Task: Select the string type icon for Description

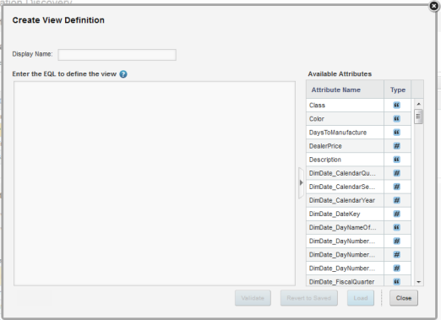Action: click(396, 160)
